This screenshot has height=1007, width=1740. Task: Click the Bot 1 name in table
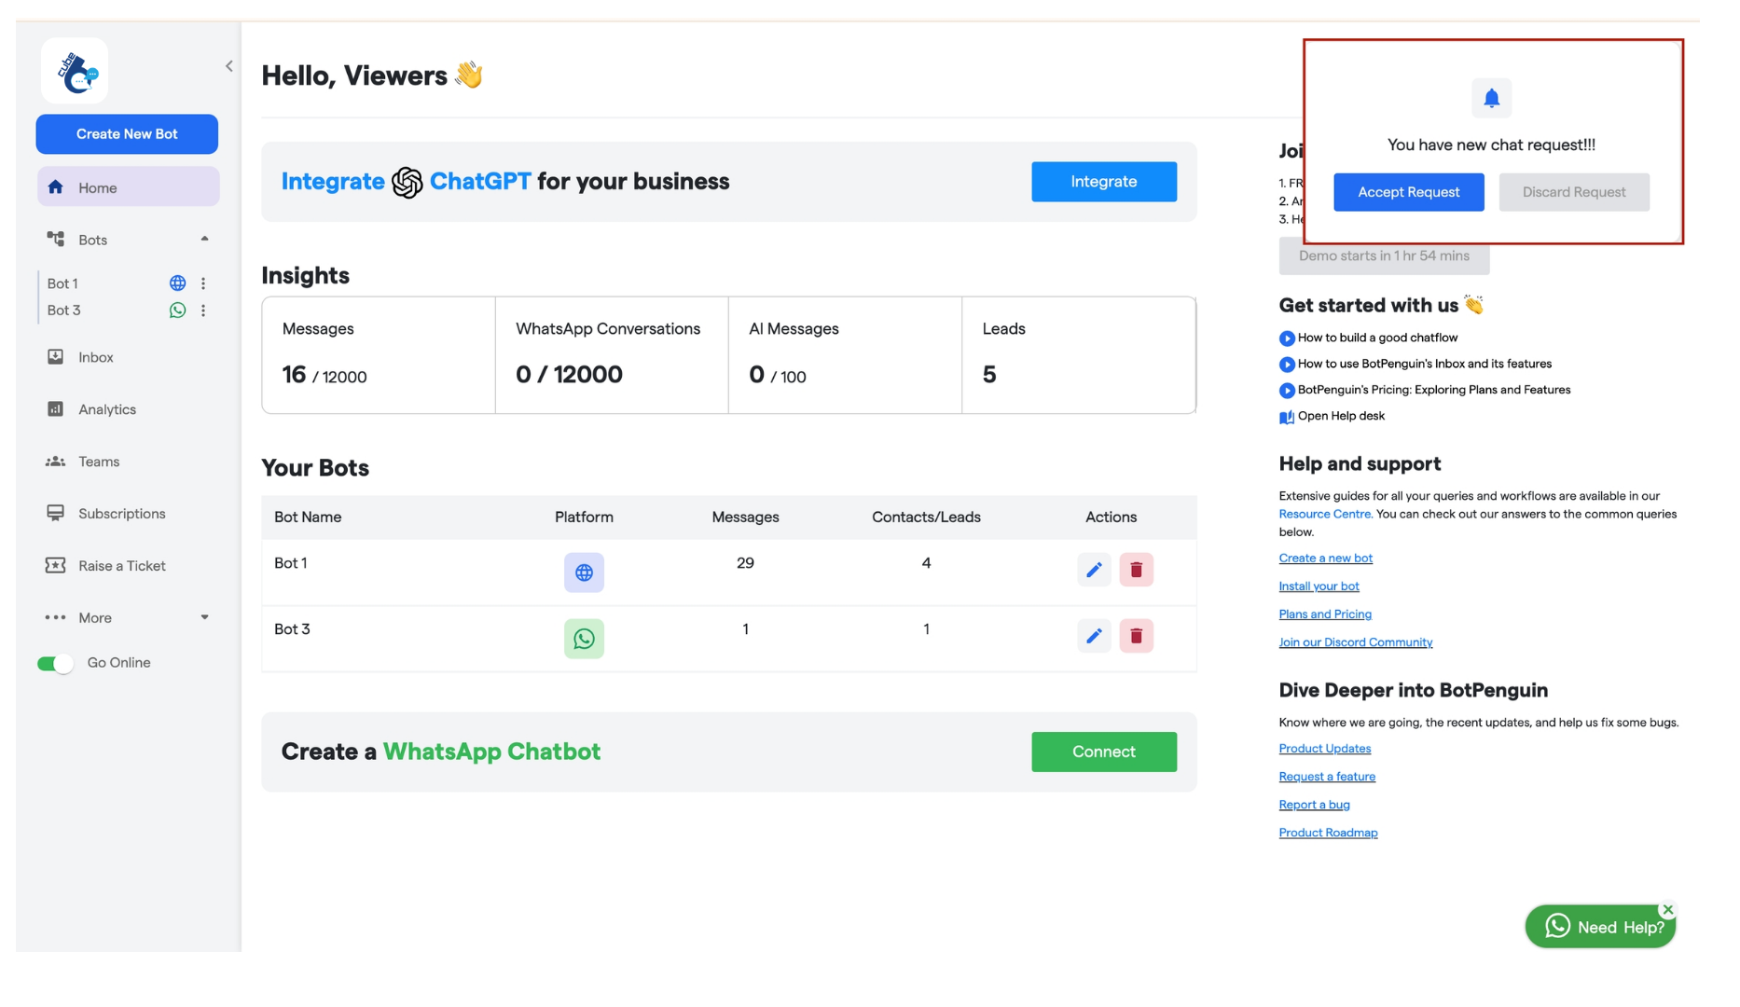[x=291, y=563]
